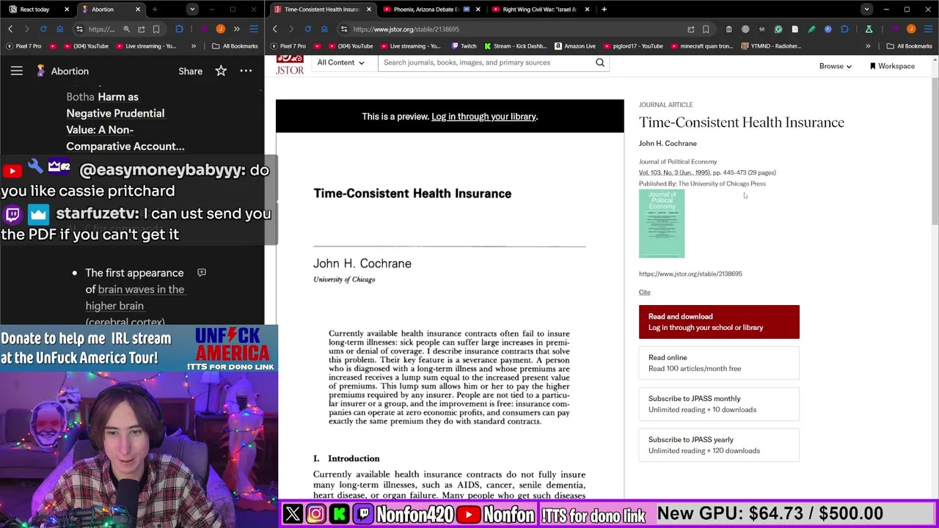Switch to the Phoenix, Arizona Debate tab
Image resolution: width=939 pixels, height=528 pixels.
(431, 10)
